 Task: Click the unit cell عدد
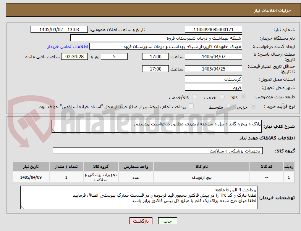[136, 177]
